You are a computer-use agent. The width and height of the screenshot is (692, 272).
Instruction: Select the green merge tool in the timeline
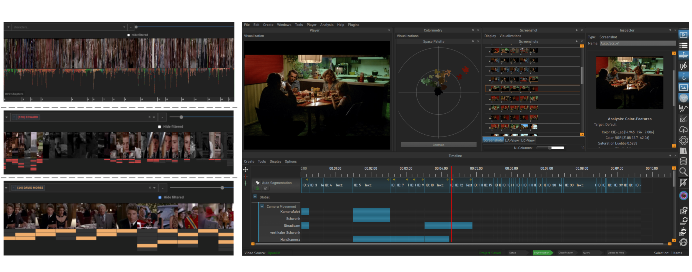pyautogui.click(x=246, y=183)
